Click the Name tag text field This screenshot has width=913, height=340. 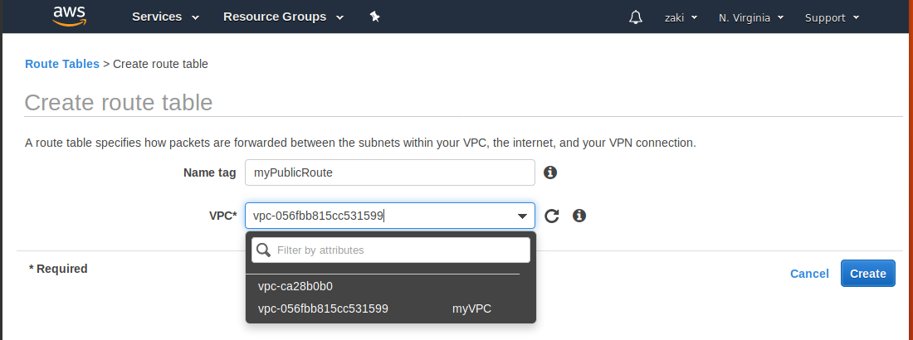[390, 172]
